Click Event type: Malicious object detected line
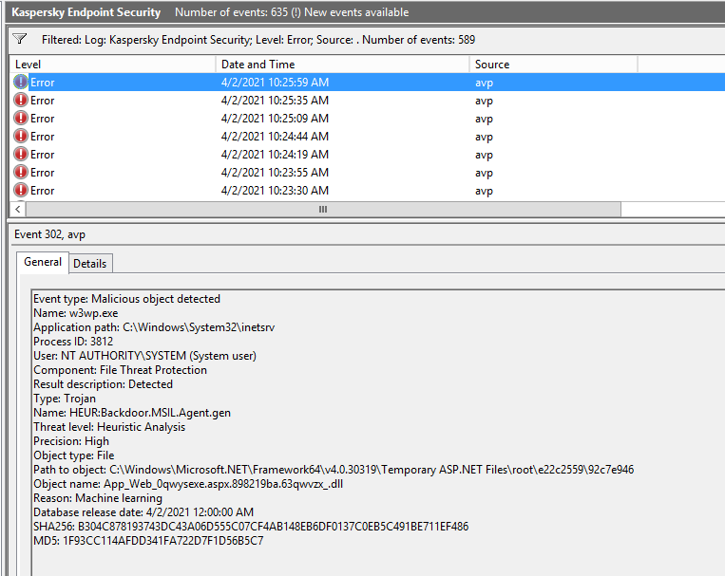The width and height of the screenshot is (725, 576). pyautogui.click(x=126, y=299)
